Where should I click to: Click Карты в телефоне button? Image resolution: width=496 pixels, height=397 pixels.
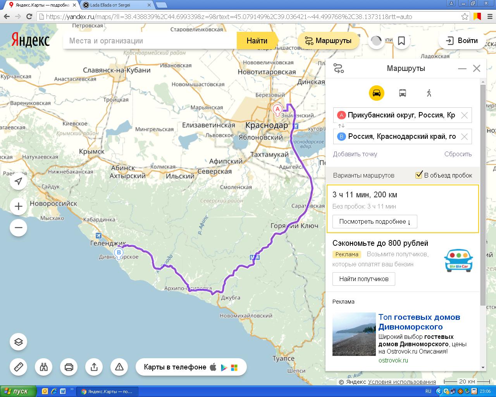191,367
